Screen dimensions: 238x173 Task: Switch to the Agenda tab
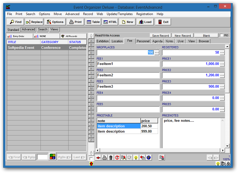pyautogui.click(x=158, y=41)
